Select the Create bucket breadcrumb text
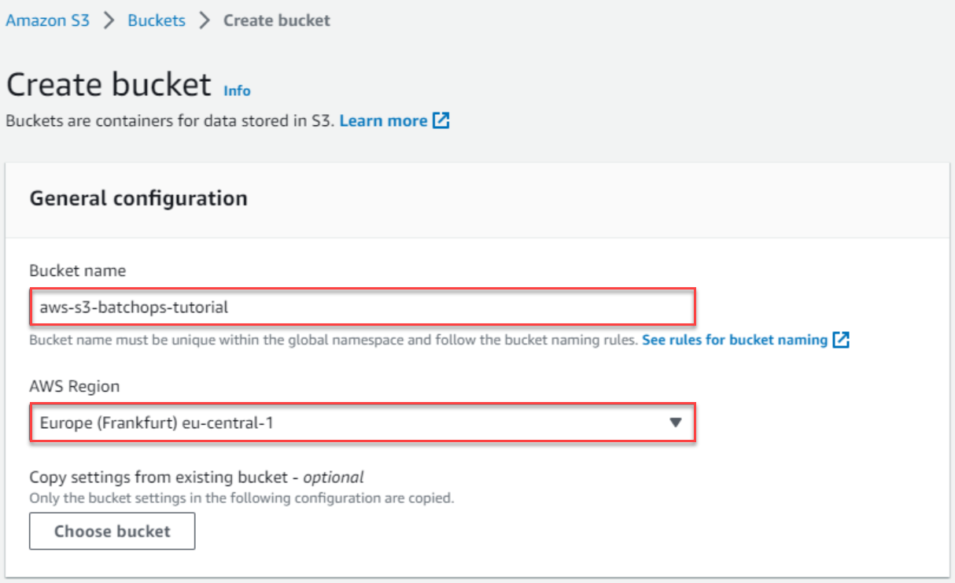 (277, 20)
